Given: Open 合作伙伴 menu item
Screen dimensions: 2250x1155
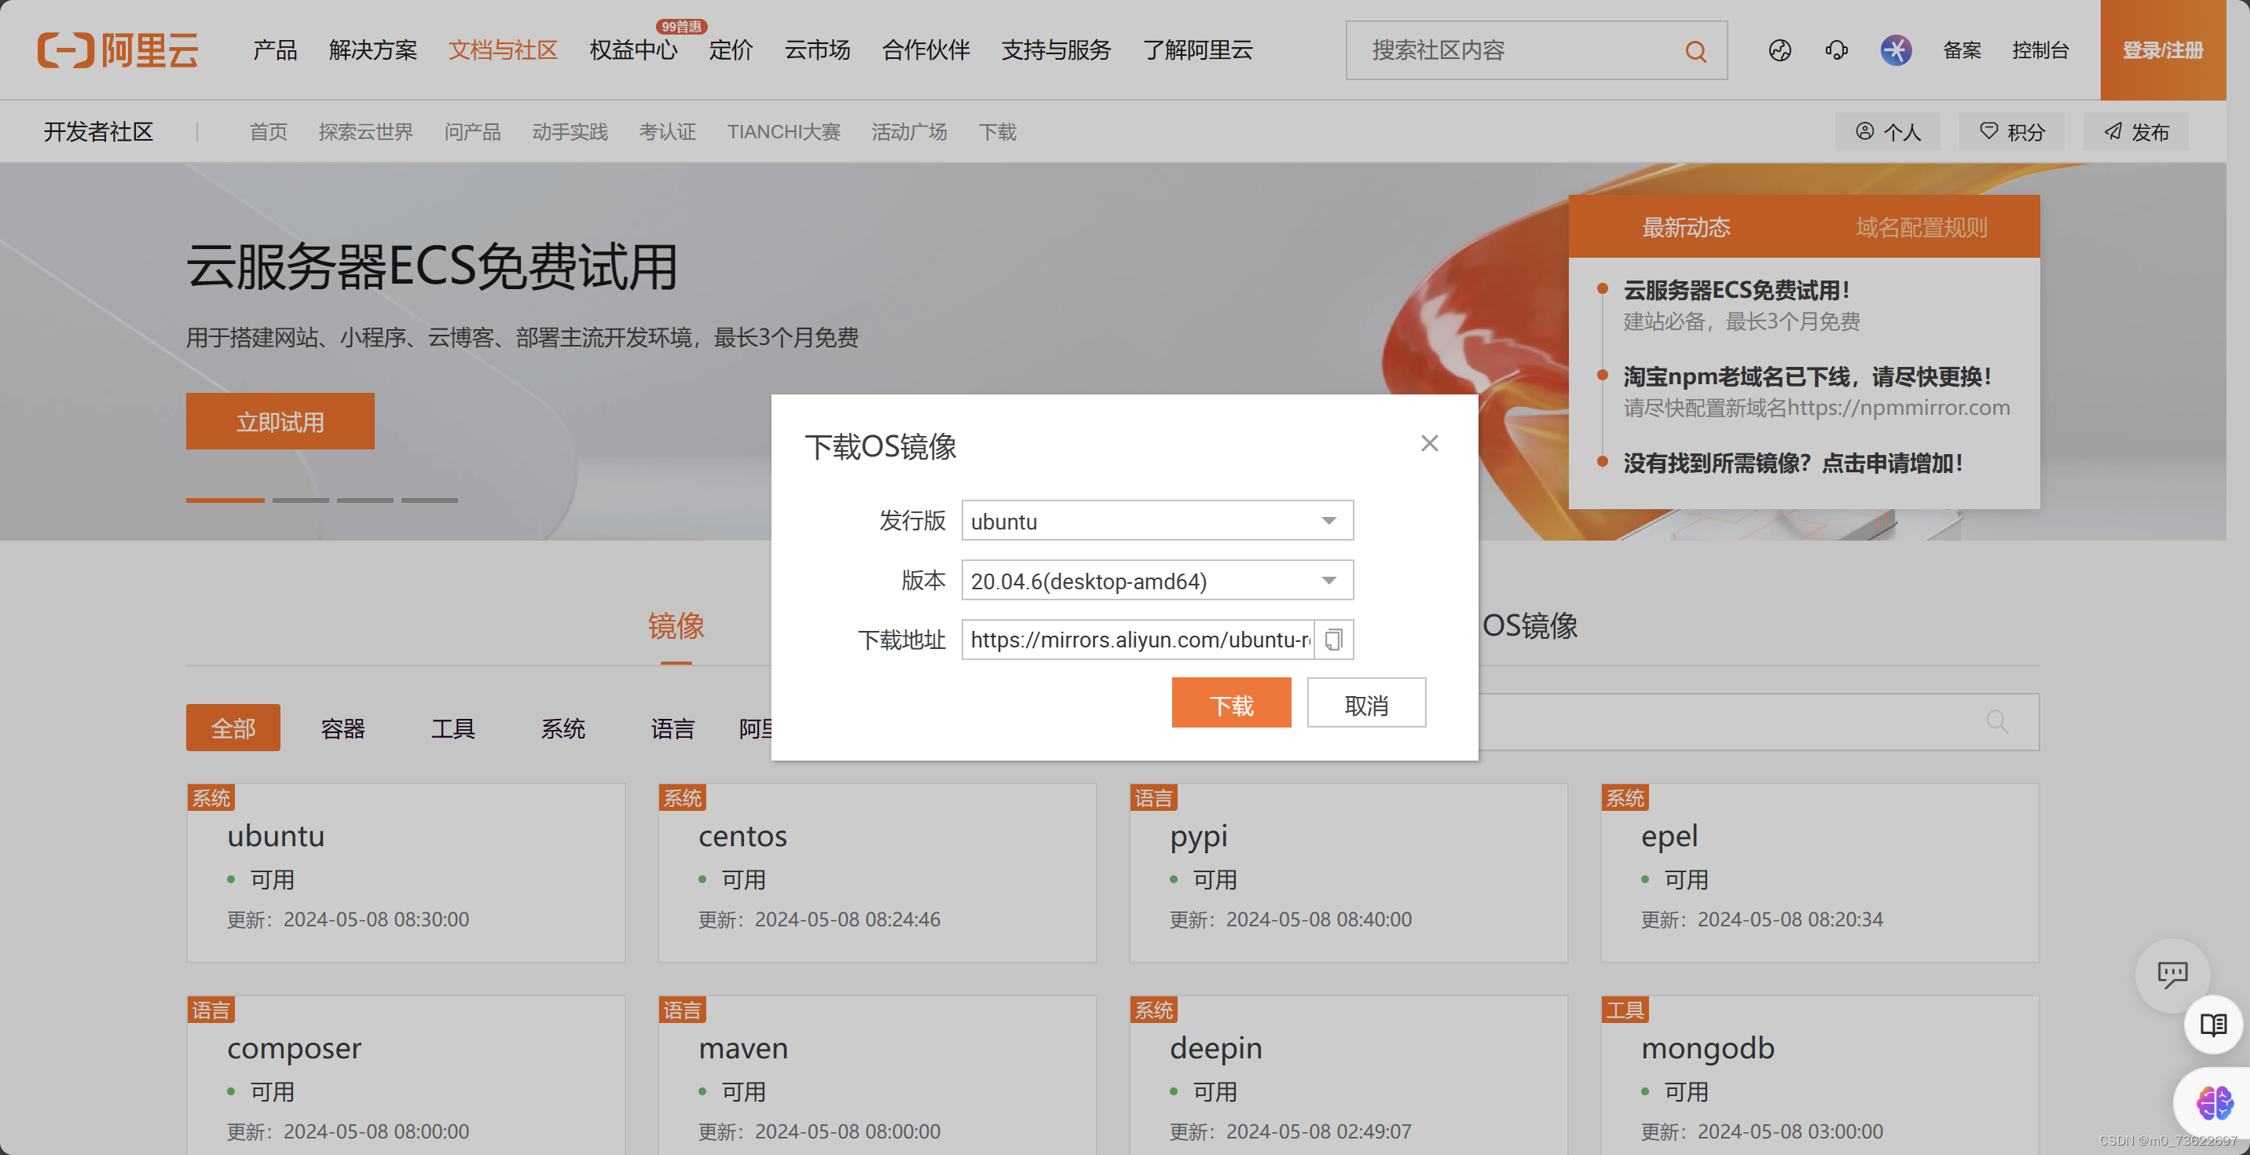Looking at the screenshot, I should point(926,49).
